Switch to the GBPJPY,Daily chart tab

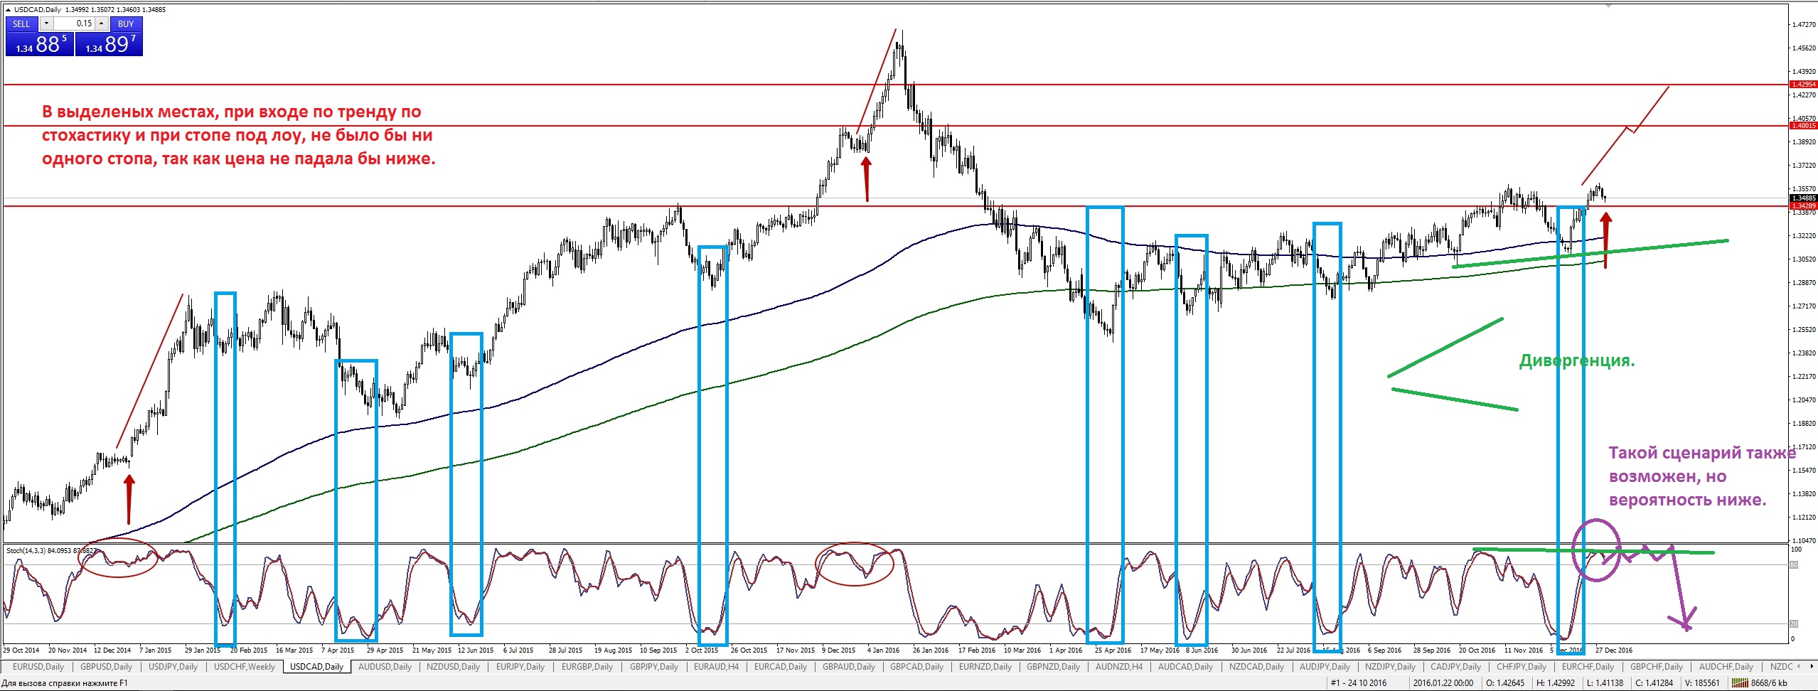pyautogui.click(x=654, y=667)
